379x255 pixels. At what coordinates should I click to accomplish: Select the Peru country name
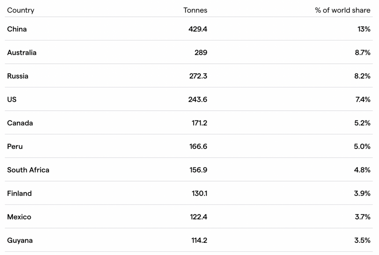[15, 146]
